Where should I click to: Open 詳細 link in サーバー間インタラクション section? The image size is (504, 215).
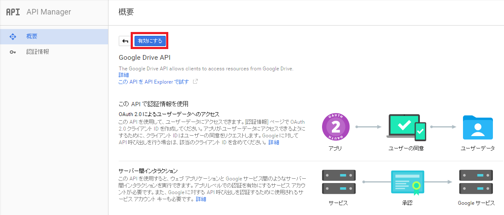201,199
